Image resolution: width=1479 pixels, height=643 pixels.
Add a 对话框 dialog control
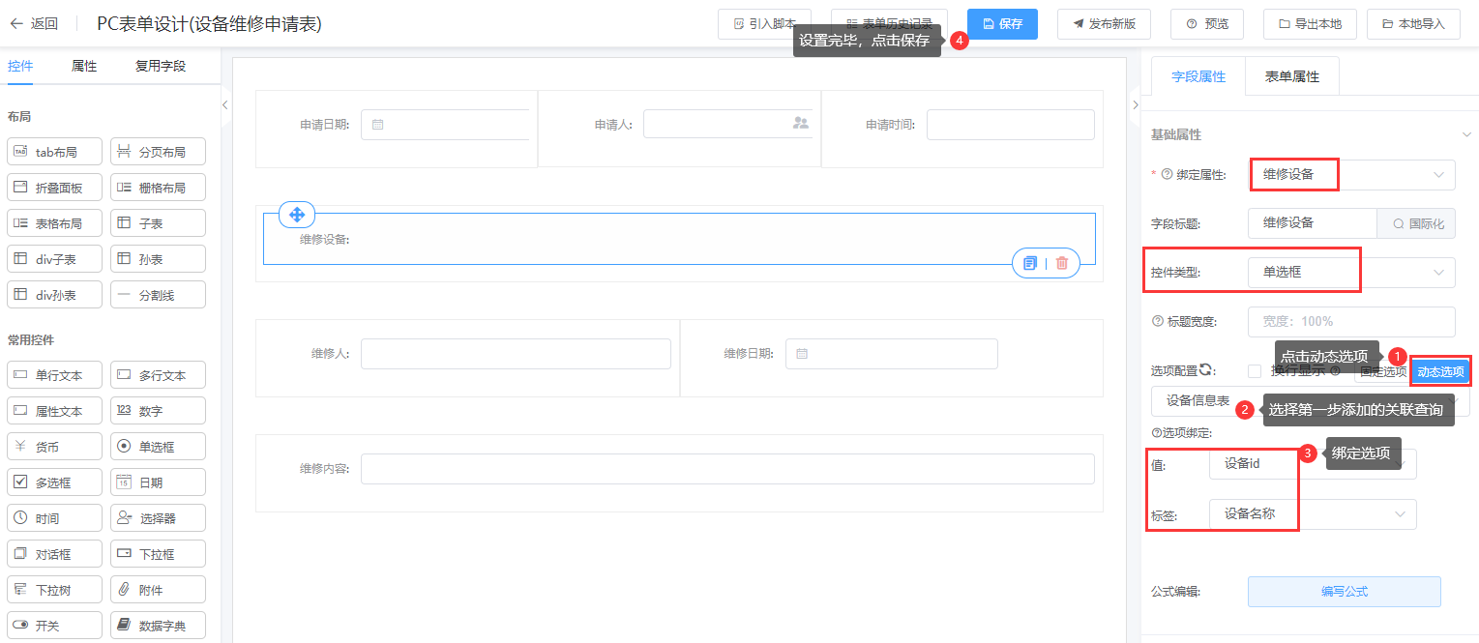[x=54, y=554]
